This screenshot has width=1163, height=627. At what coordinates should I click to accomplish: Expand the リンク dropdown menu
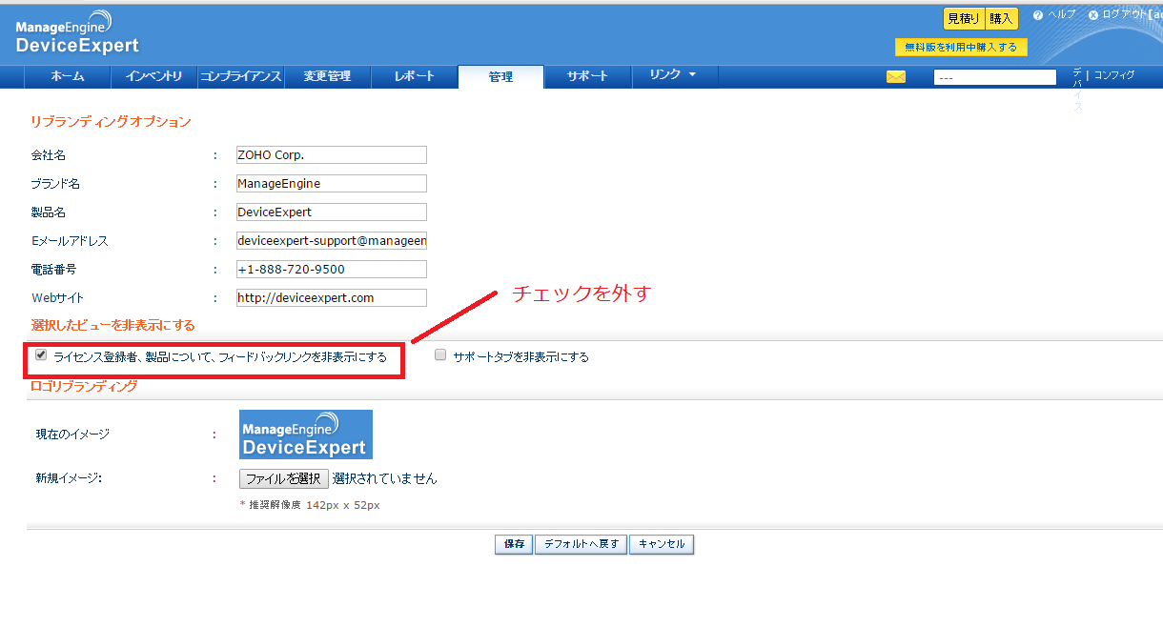674,75
